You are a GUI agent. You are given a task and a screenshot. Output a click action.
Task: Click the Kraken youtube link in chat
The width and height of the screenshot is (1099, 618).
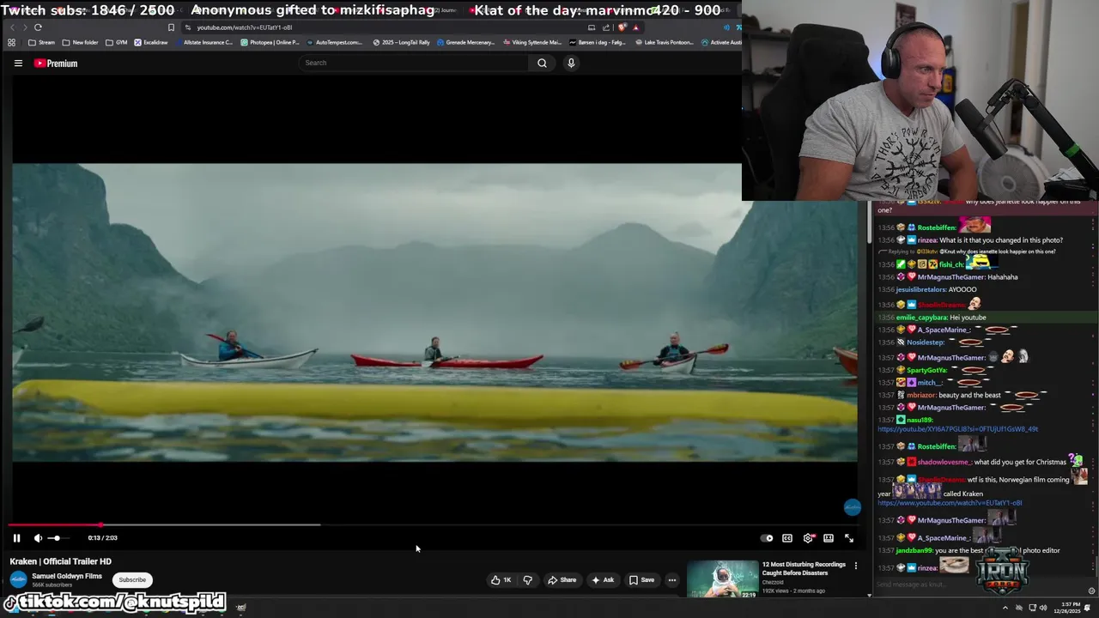(x=950, y=503)
